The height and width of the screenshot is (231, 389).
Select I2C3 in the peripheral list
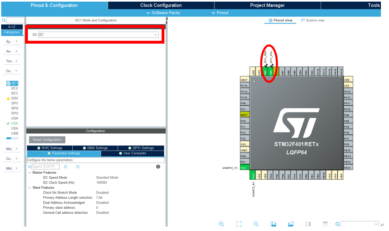[x=15, y=93]
